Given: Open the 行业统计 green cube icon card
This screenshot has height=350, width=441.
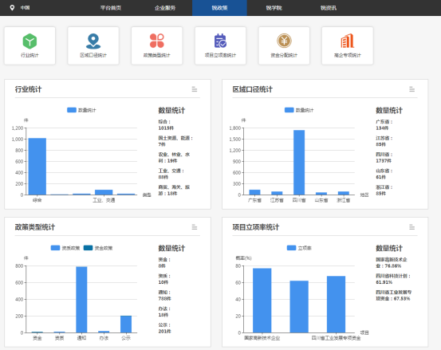Looking at the screenshot, I should coord(30,45).
